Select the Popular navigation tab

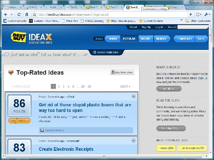click(129, 39)
